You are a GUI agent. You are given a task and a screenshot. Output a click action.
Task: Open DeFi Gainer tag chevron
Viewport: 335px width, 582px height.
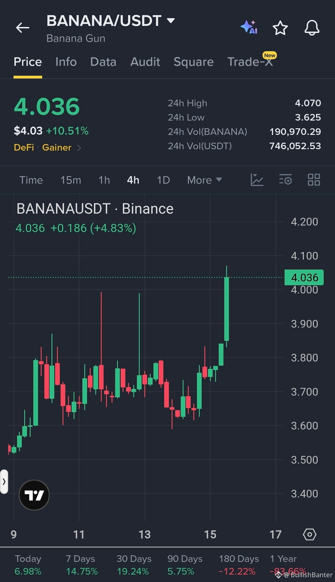[79, 148]
